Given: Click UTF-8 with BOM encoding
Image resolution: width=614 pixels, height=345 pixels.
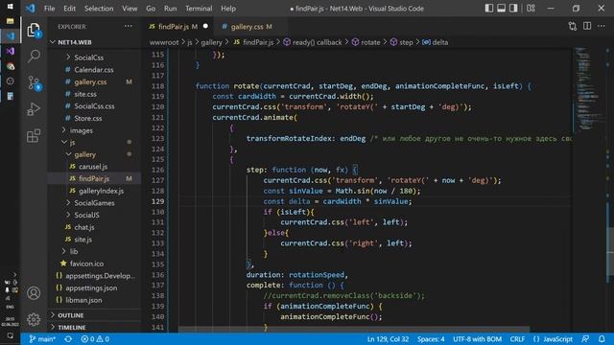Looking at the screenshot, I should coord(477,339).
